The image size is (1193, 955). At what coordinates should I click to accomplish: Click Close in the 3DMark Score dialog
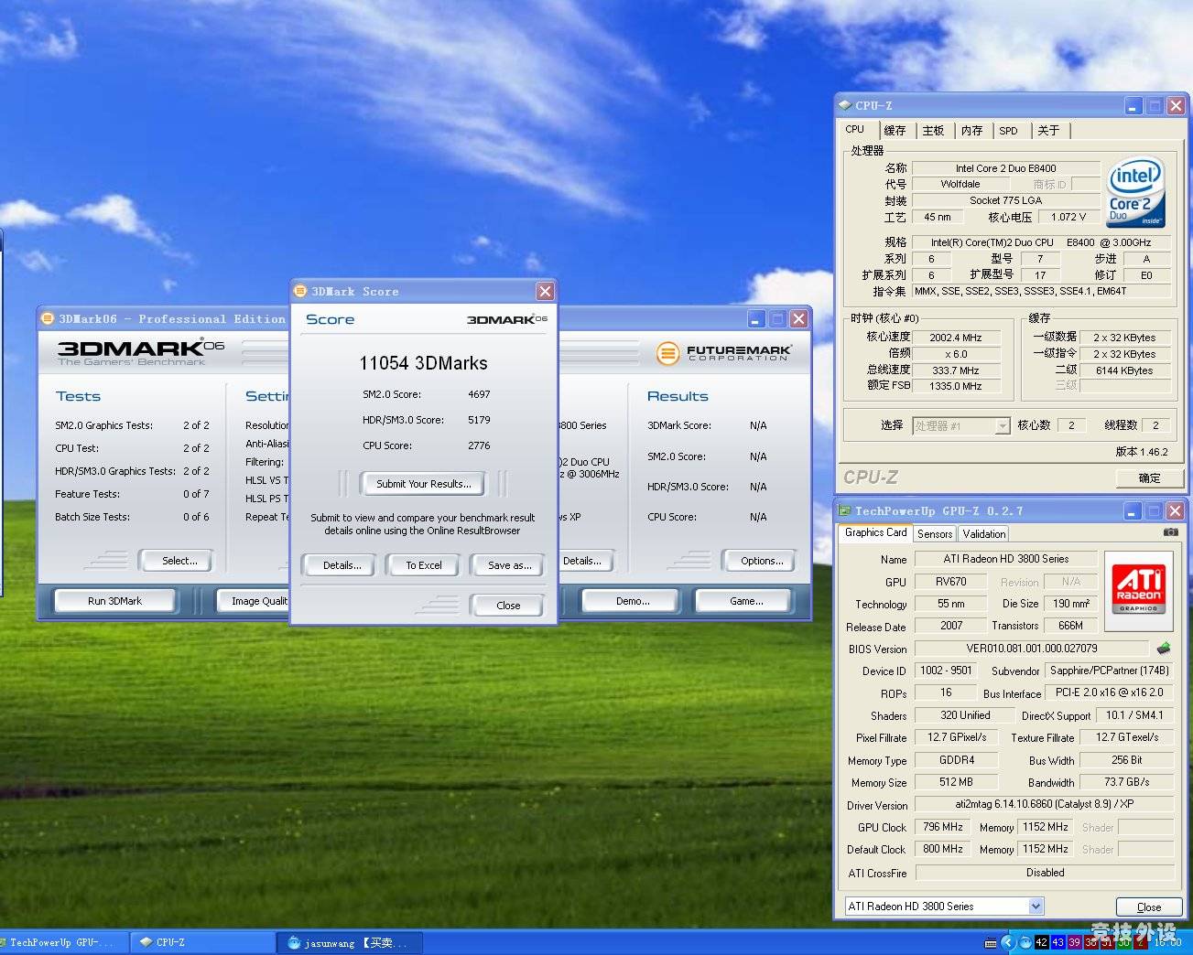tap(508, 606)
